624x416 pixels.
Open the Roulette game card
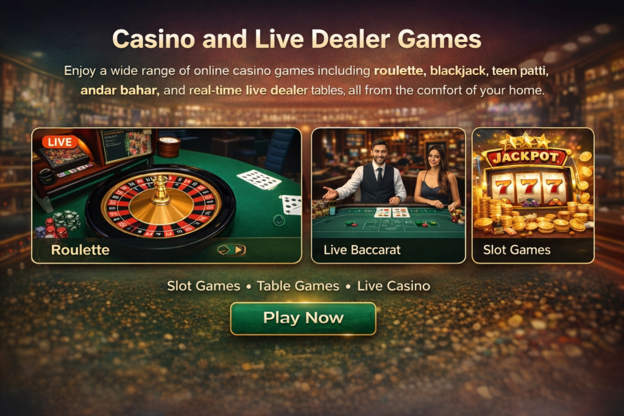tap(167, 196)
